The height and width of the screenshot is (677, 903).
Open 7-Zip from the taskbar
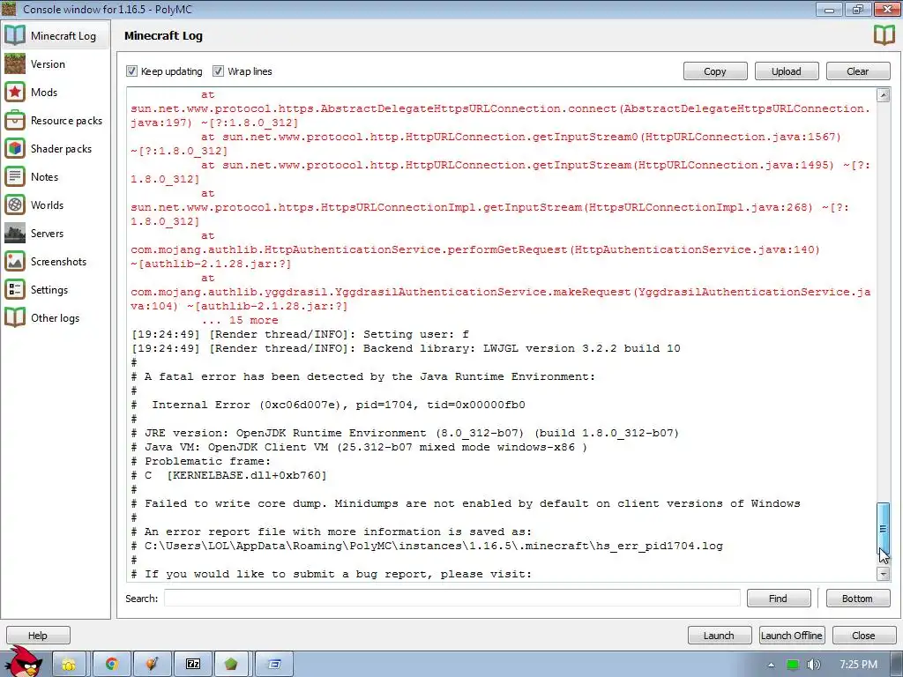(193, 665)
